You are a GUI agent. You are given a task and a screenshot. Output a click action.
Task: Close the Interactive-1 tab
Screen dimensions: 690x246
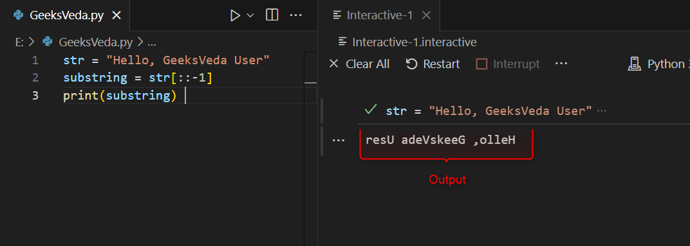(426, 15)
